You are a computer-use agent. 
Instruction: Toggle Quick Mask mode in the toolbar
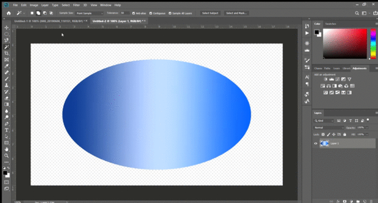7,182
